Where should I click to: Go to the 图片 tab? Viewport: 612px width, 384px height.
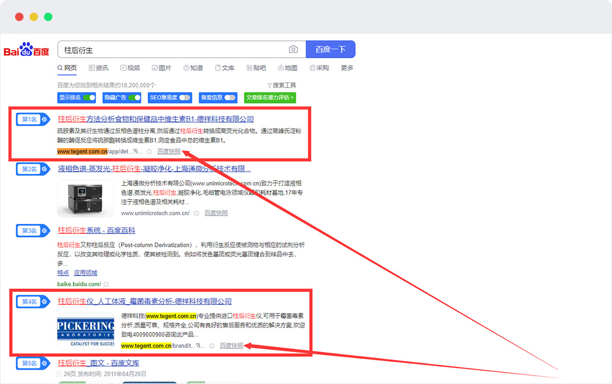(161, 68)
